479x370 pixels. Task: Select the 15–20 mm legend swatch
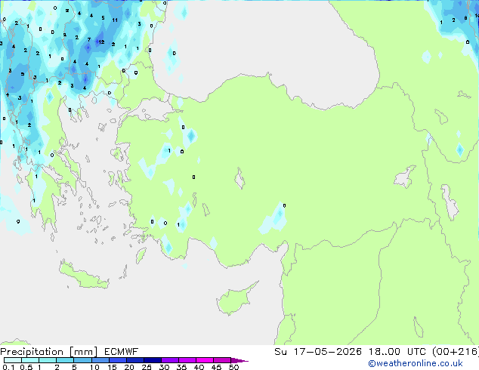(x=117, y=360)
